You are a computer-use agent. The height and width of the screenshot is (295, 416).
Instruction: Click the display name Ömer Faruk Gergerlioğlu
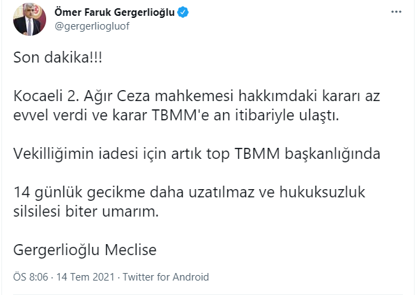114,12
